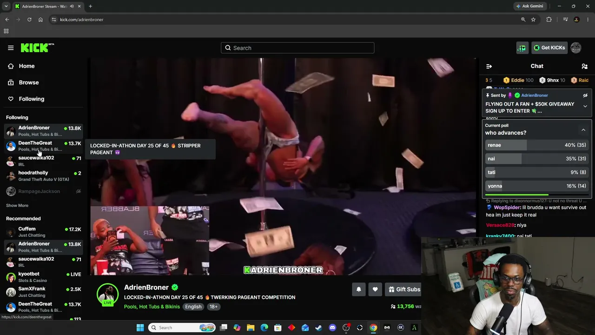Hide the pinned message with eye-slash icon

click(x=585, y=95)
